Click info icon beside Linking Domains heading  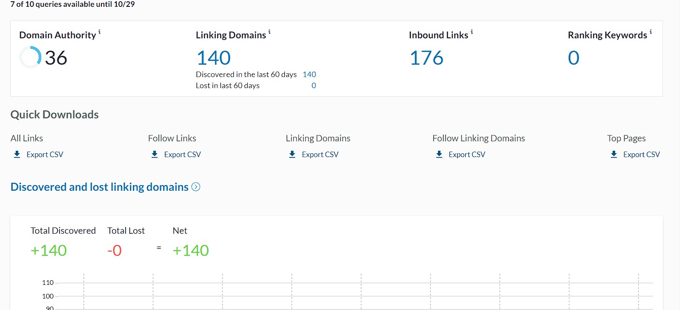(269, 32)
